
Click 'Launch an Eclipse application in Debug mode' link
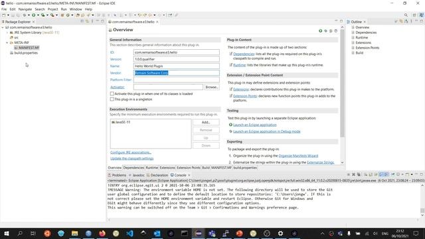click(267, 131)
